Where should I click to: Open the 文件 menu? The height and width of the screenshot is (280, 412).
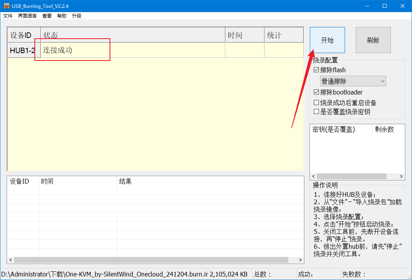point(8,16)
